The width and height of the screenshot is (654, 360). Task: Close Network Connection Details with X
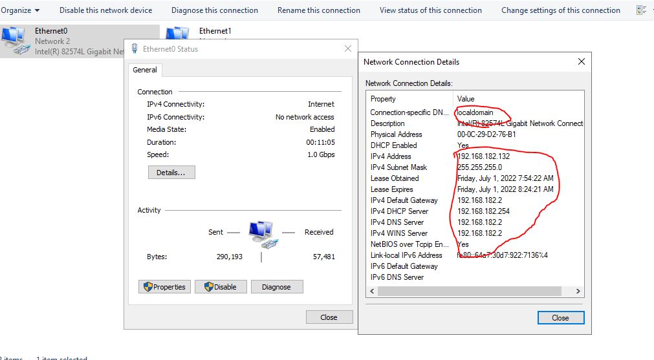[x=582, y=61]
